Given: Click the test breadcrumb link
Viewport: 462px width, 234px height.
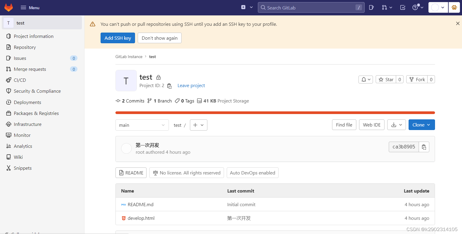Looking at the screenshot, I should tap(153, 57).
